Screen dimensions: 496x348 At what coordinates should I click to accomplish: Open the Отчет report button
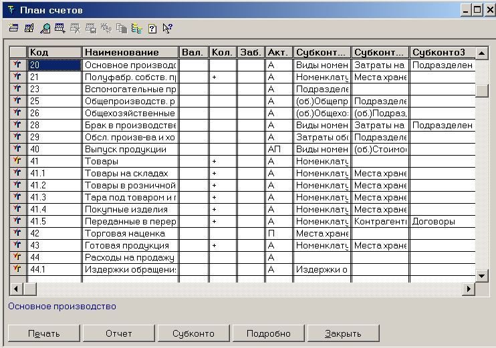(x=119, y=333)
